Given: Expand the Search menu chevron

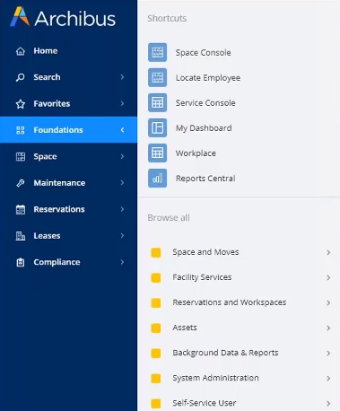Looking at the screenshot, I should [x=122, y=77].
